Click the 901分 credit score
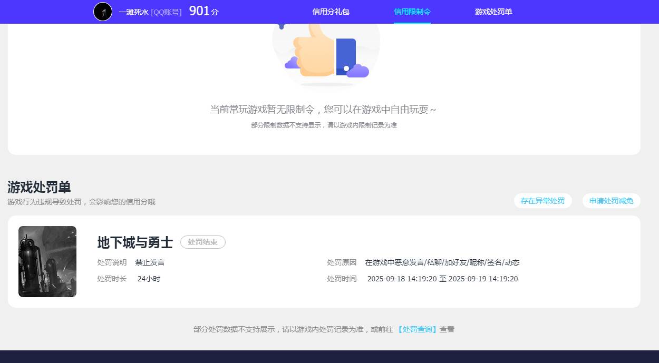 coord(202,11)
